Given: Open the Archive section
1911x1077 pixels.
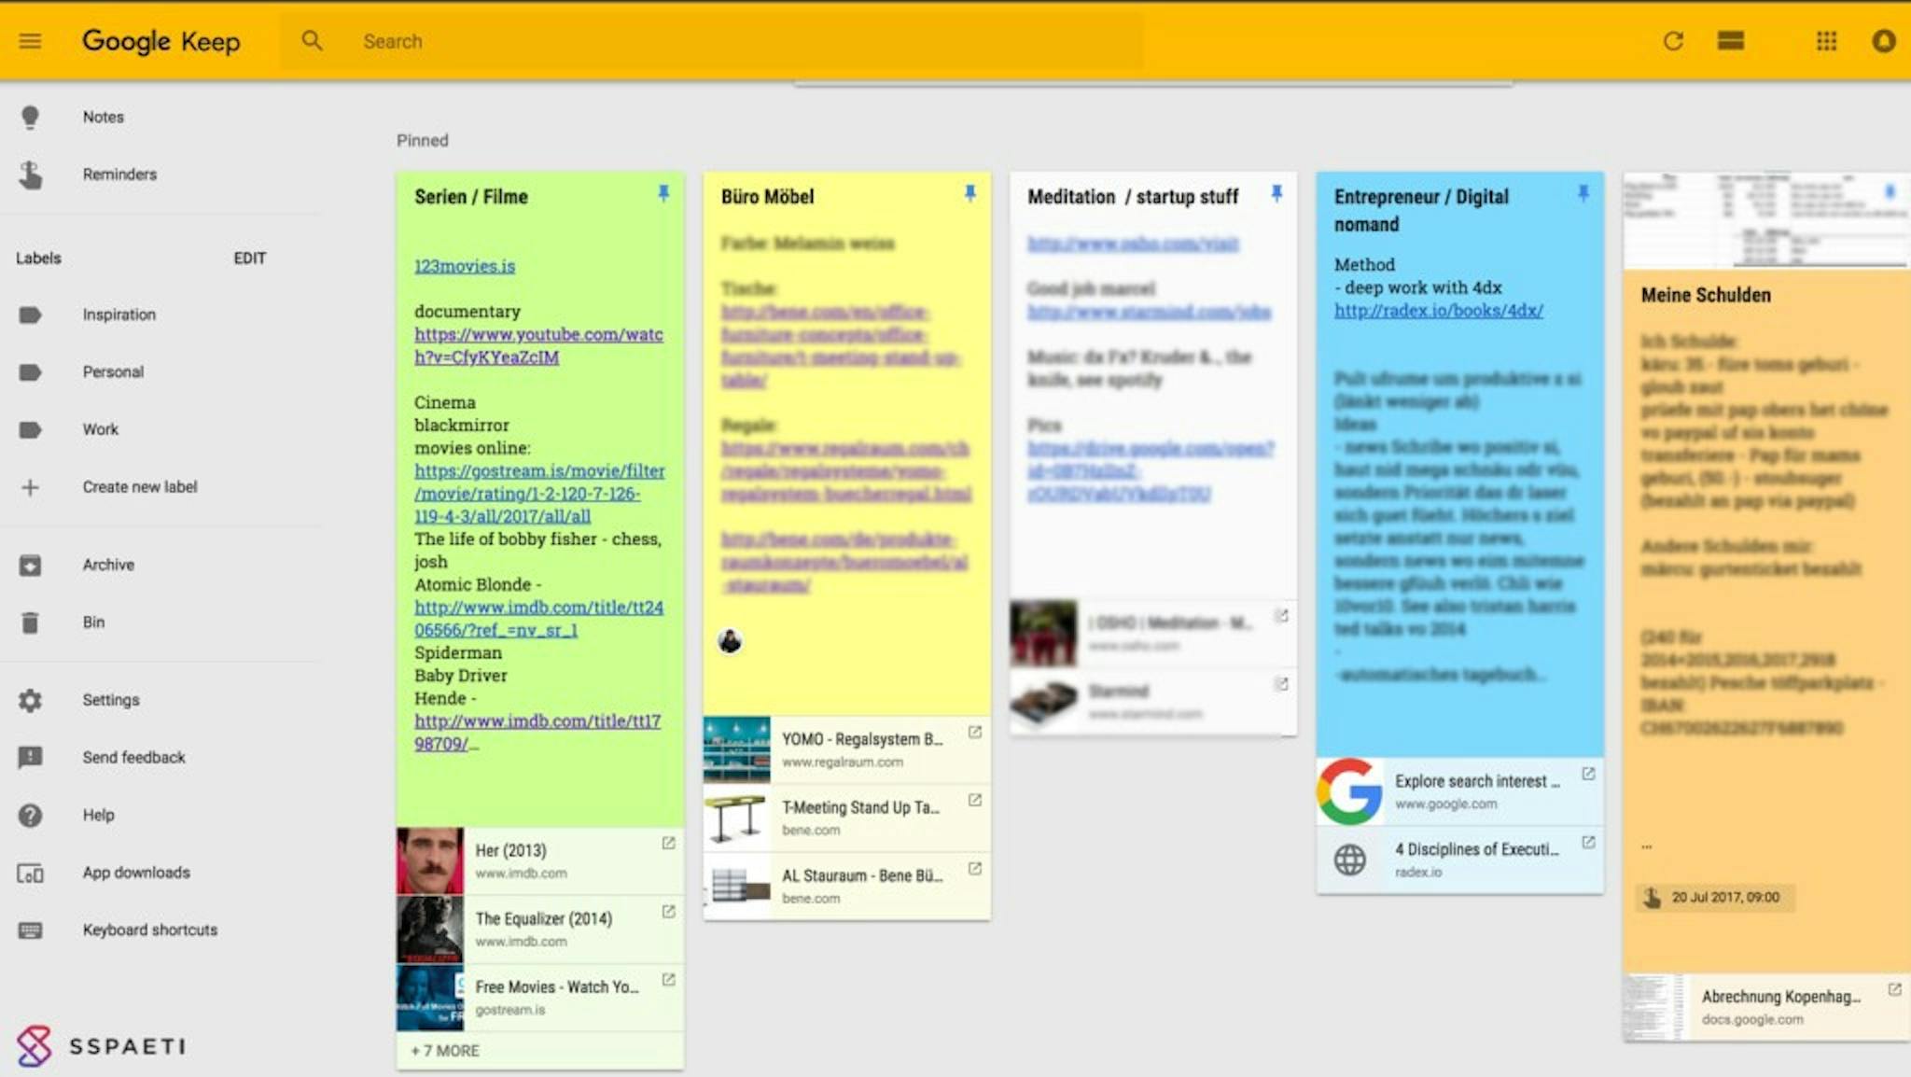Looking at the screenshot, I should pos(108,566).
